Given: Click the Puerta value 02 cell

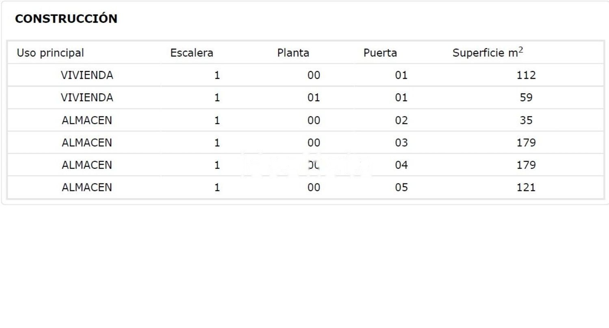Looking at the screenshot, I should click(401, 121).
